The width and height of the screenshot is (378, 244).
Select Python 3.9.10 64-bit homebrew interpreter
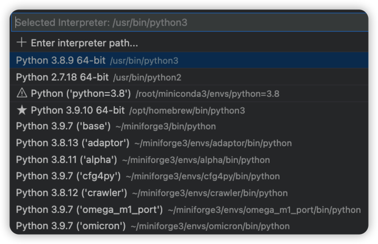pyautogui.click(x=77, y=110)
